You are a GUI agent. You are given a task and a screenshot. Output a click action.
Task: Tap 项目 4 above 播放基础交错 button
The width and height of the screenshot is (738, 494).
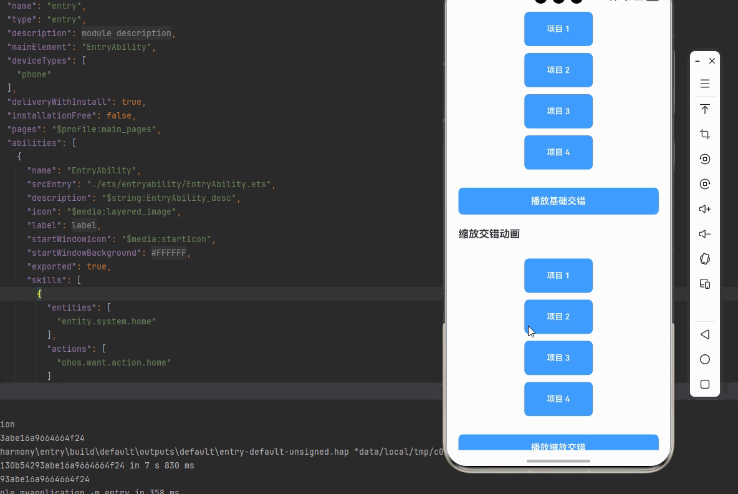click(x=558, y=152)
